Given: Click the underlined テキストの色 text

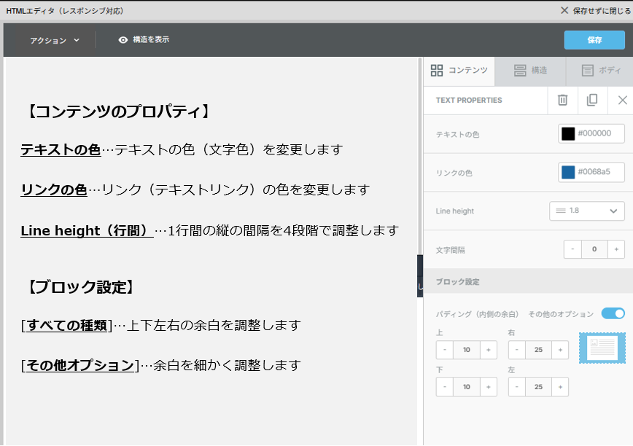Looking at the screenshot, I should click(61, 150).
